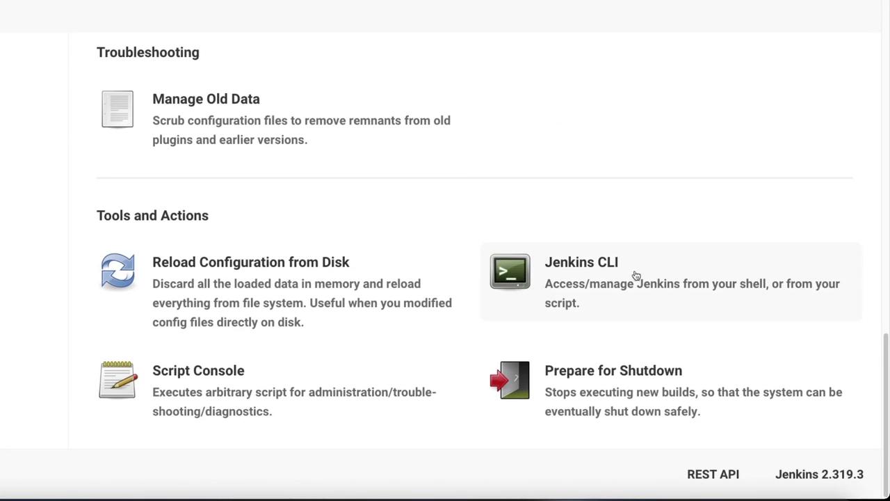This screenshot has height=501, width=890.
Task: Click the Prepare for Shutdown red arrow icon
Action: 510,380
